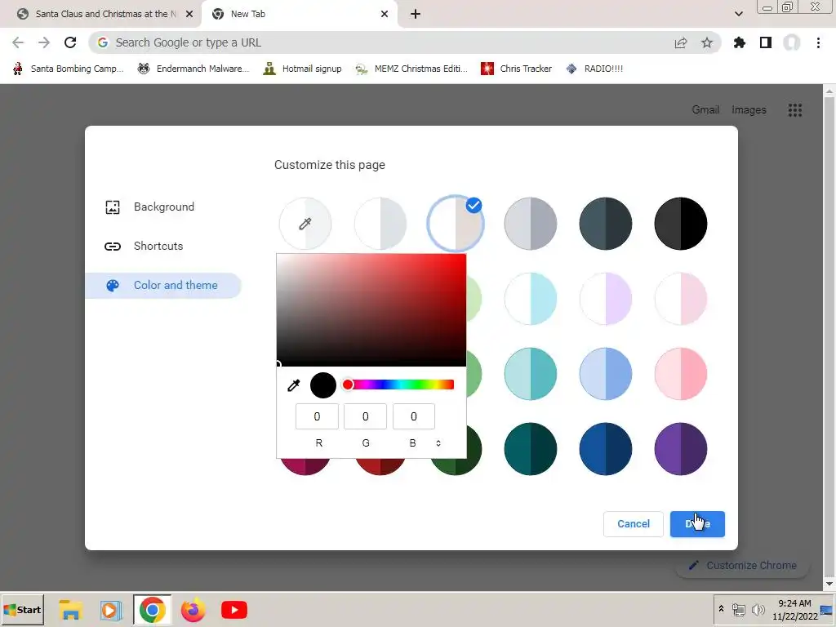This screenshot has width=836, height=627.
Task: Select the cornflower blue theme swatch
Action: [606, 374]
